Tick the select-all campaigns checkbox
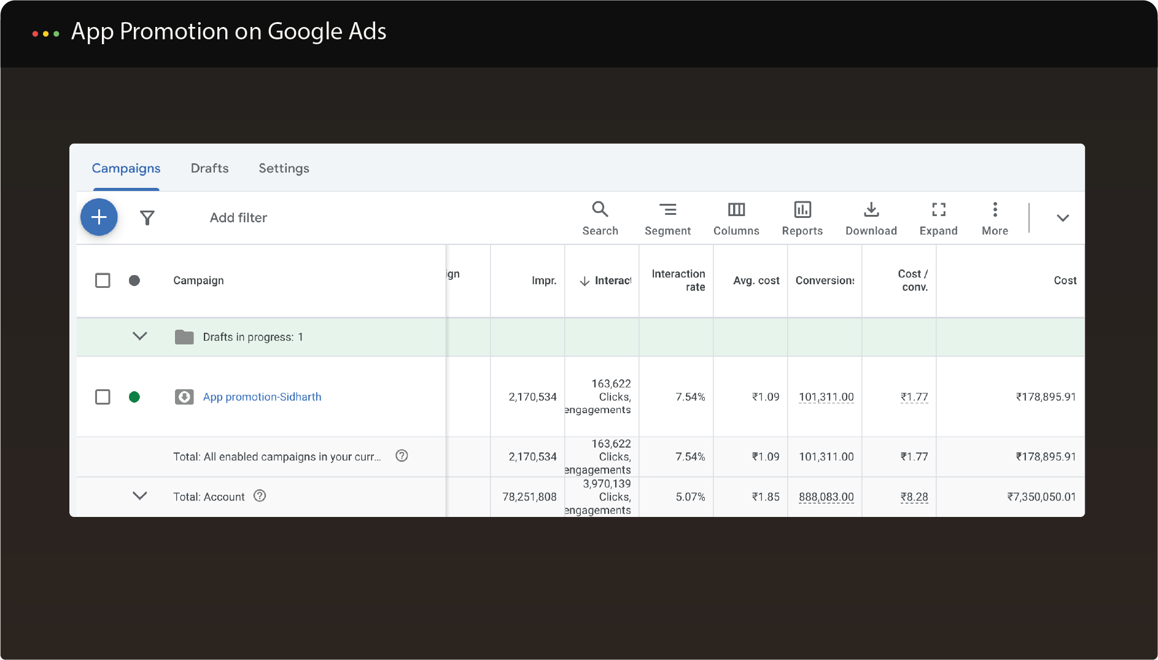Image resolution: width=1158 pixels, height=660 pixels. click(x=103, y=281)
